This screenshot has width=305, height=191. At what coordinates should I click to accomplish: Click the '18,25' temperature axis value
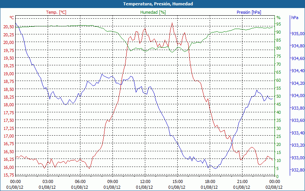coord(8,97)
